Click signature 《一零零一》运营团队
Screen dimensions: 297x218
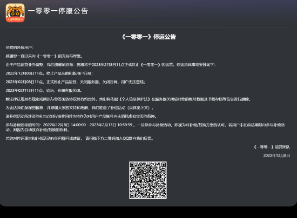272,147
